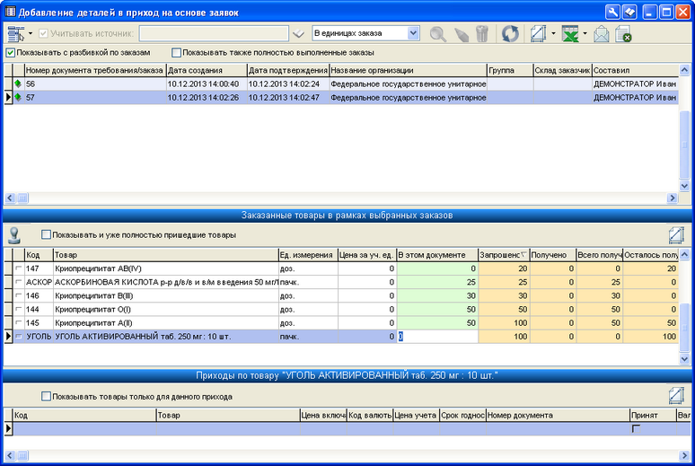Open dropdown arrow next to Excel icon
Viewport: 695px width, 466px height.
pos(585,34)
